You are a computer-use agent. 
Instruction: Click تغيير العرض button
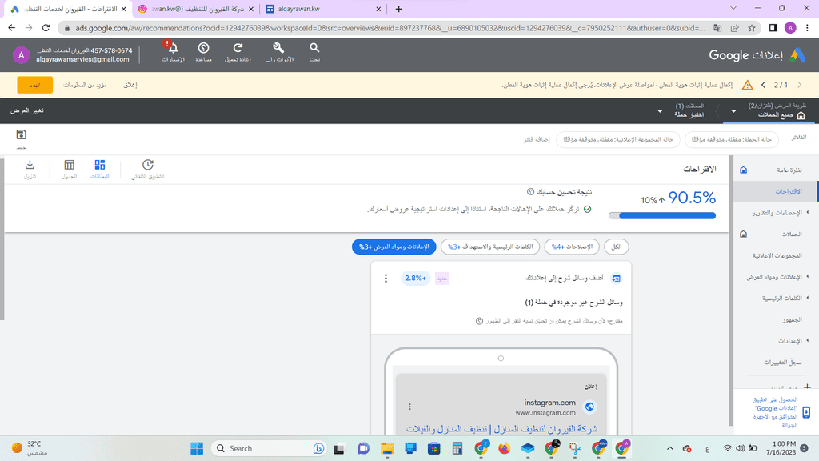pyautogui.click(x=27, y=110)
